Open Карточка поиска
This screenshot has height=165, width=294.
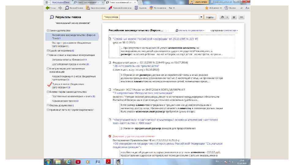point(96,8)
